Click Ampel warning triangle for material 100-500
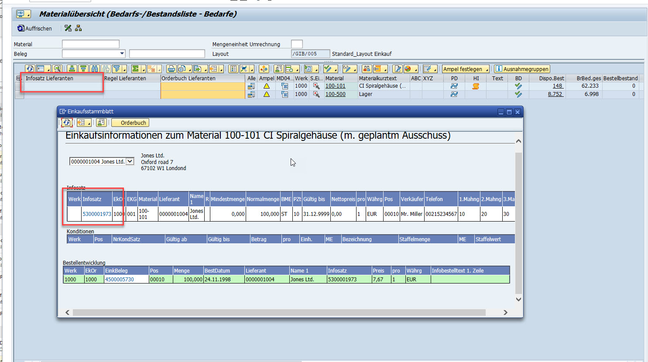Viewport: 648px width, 362px height. (266, 94)
